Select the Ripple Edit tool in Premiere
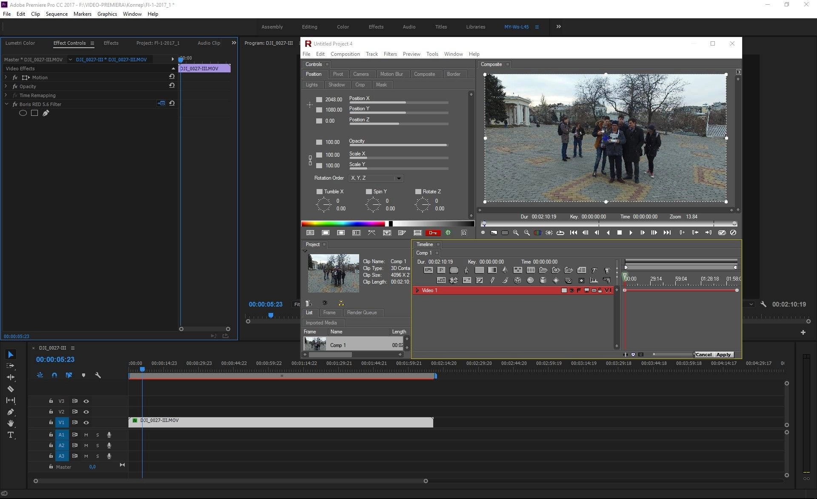Viewport: 817px width, 499px height. tap(11, 377)
